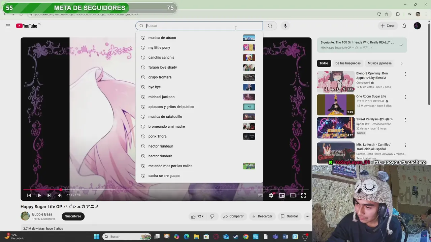Switch to miniplayer mode
The height and width of the screenshot is (242, 431).
pyautogui.click(x=282, y=195)
